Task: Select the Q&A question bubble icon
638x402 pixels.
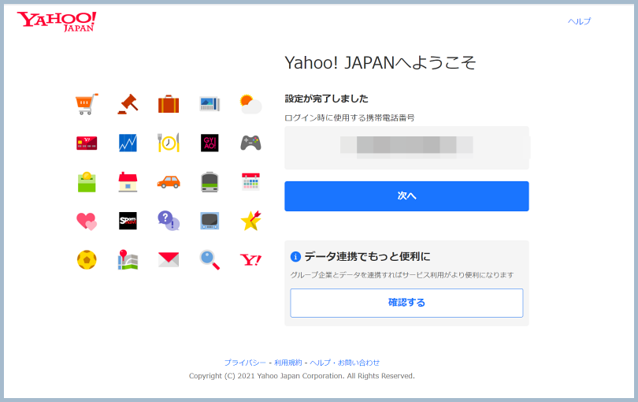Action: [x=169, y=221]
